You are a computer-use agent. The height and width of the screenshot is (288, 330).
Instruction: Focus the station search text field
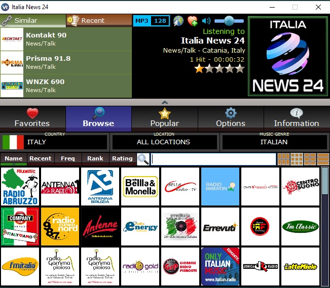tap(213, 159)
